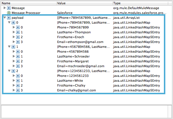
Task: Expand the FirstName=Chalky entry arrow
Action: 14,85
